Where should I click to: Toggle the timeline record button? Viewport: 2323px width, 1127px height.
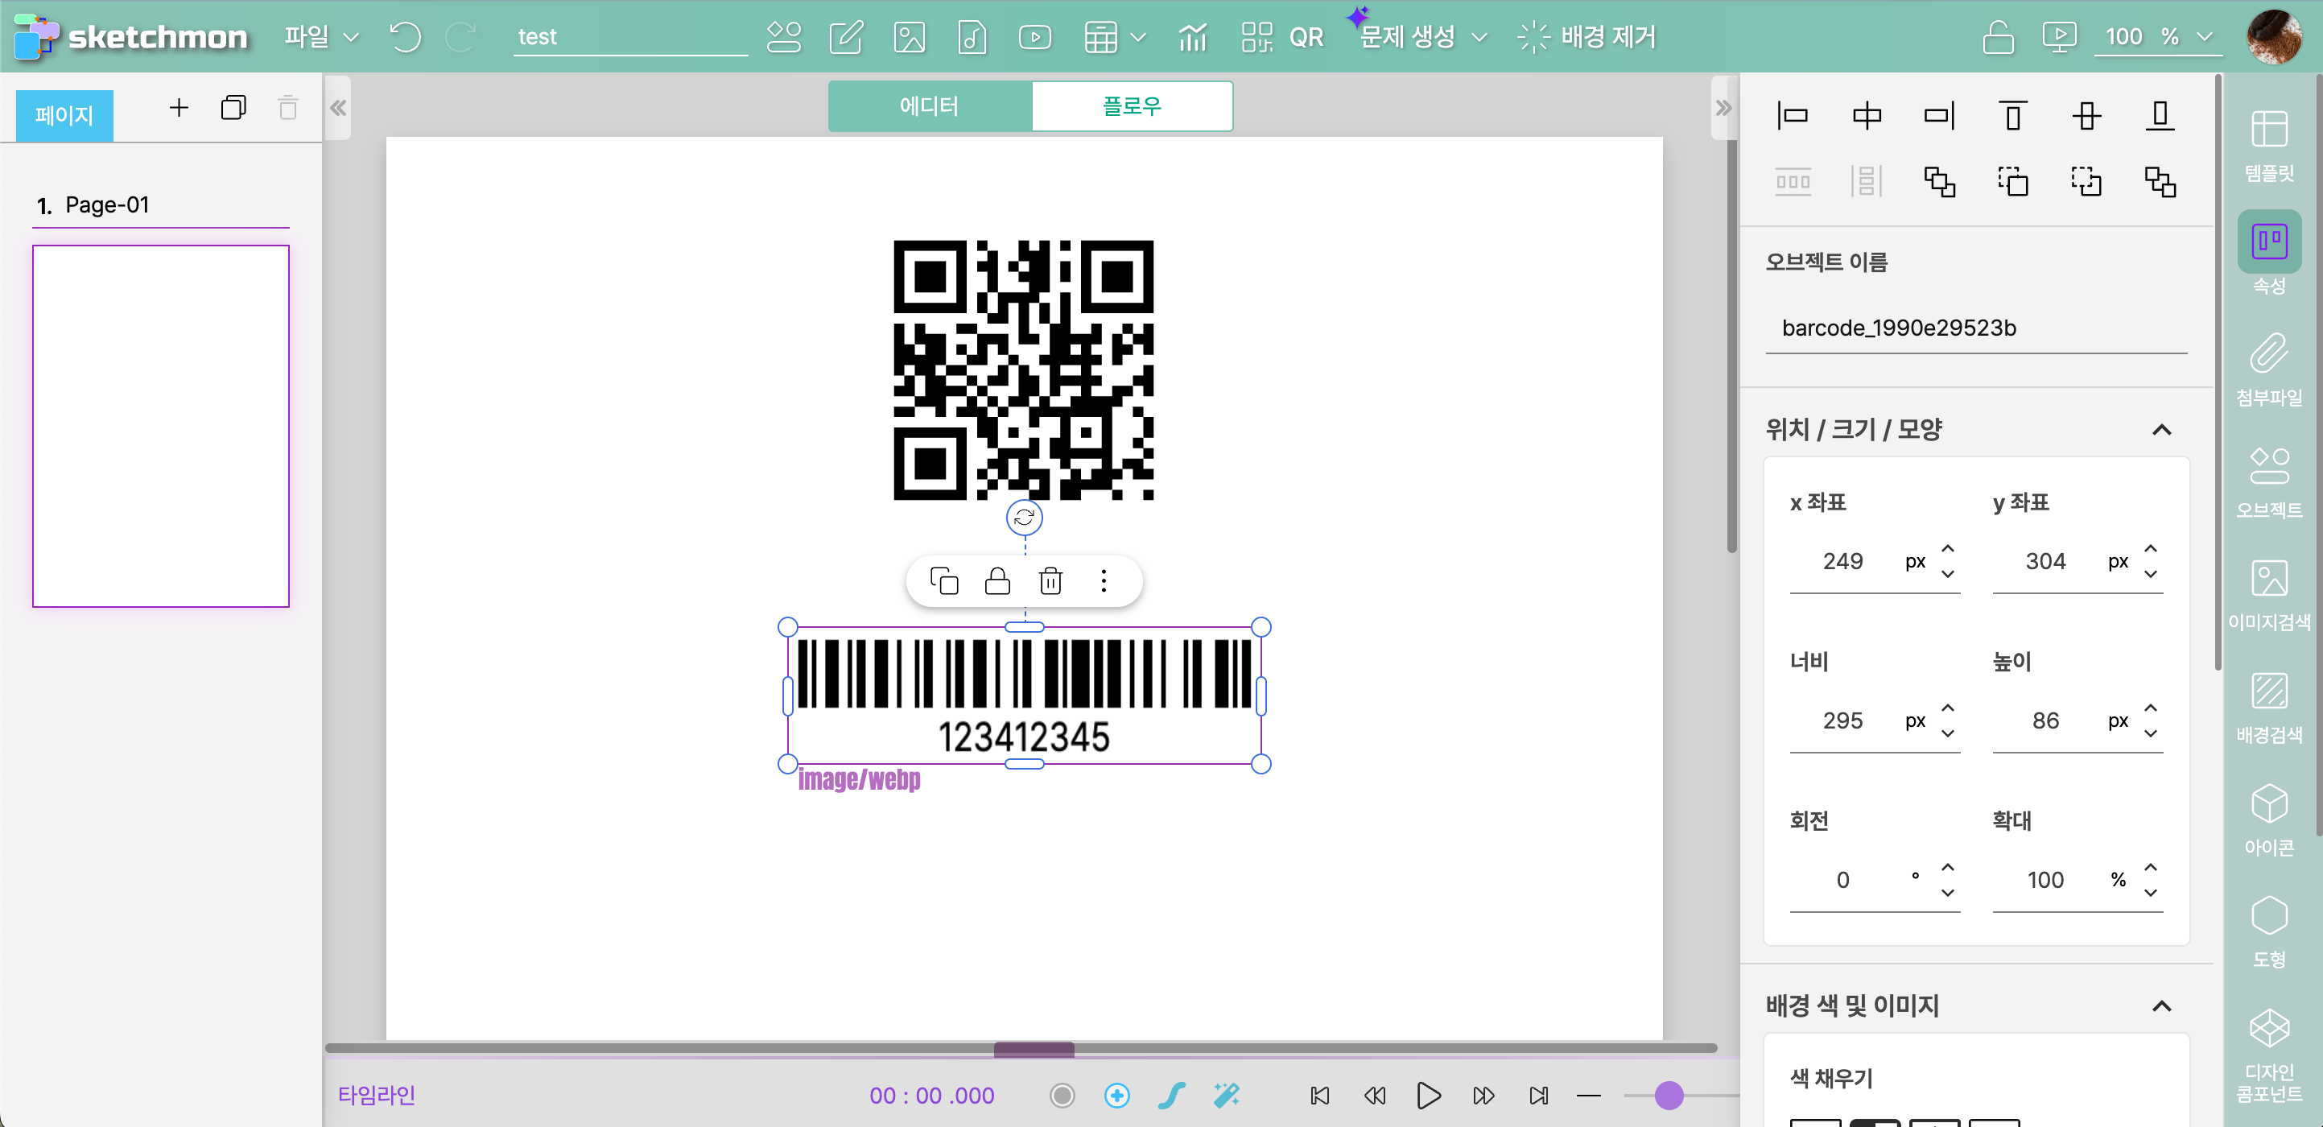point(1062,1095)
